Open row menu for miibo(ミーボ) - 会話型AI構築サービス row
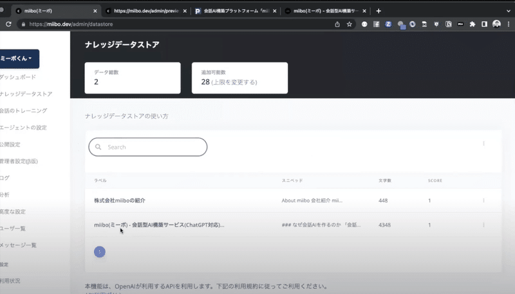 tap(483, 225)
